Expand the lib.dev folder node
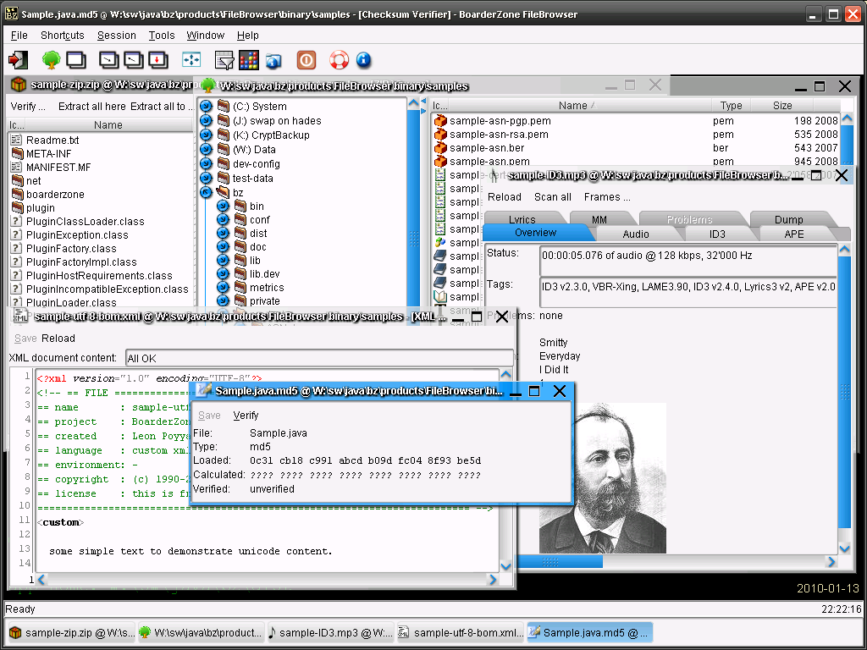Screen dimensions: 867x650 tap(223, 273)
